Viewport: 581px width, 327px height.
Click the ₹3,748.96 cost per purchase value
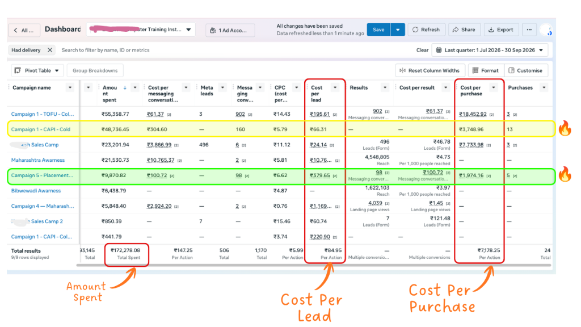click(471, 129)
